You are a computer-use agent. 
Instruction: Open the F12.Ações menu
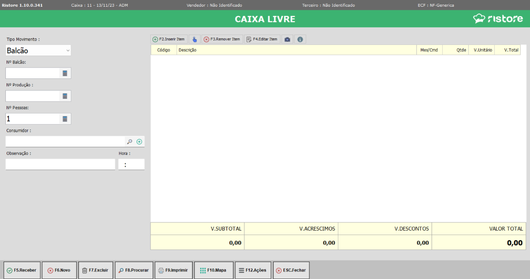coord(252,270)
